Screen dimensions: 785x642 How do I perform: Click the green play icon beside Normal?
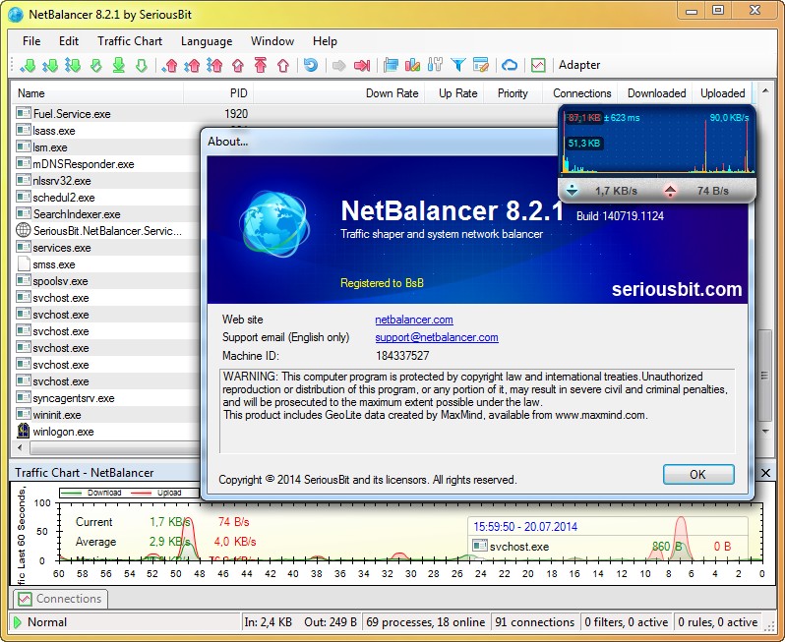(18, 622)
